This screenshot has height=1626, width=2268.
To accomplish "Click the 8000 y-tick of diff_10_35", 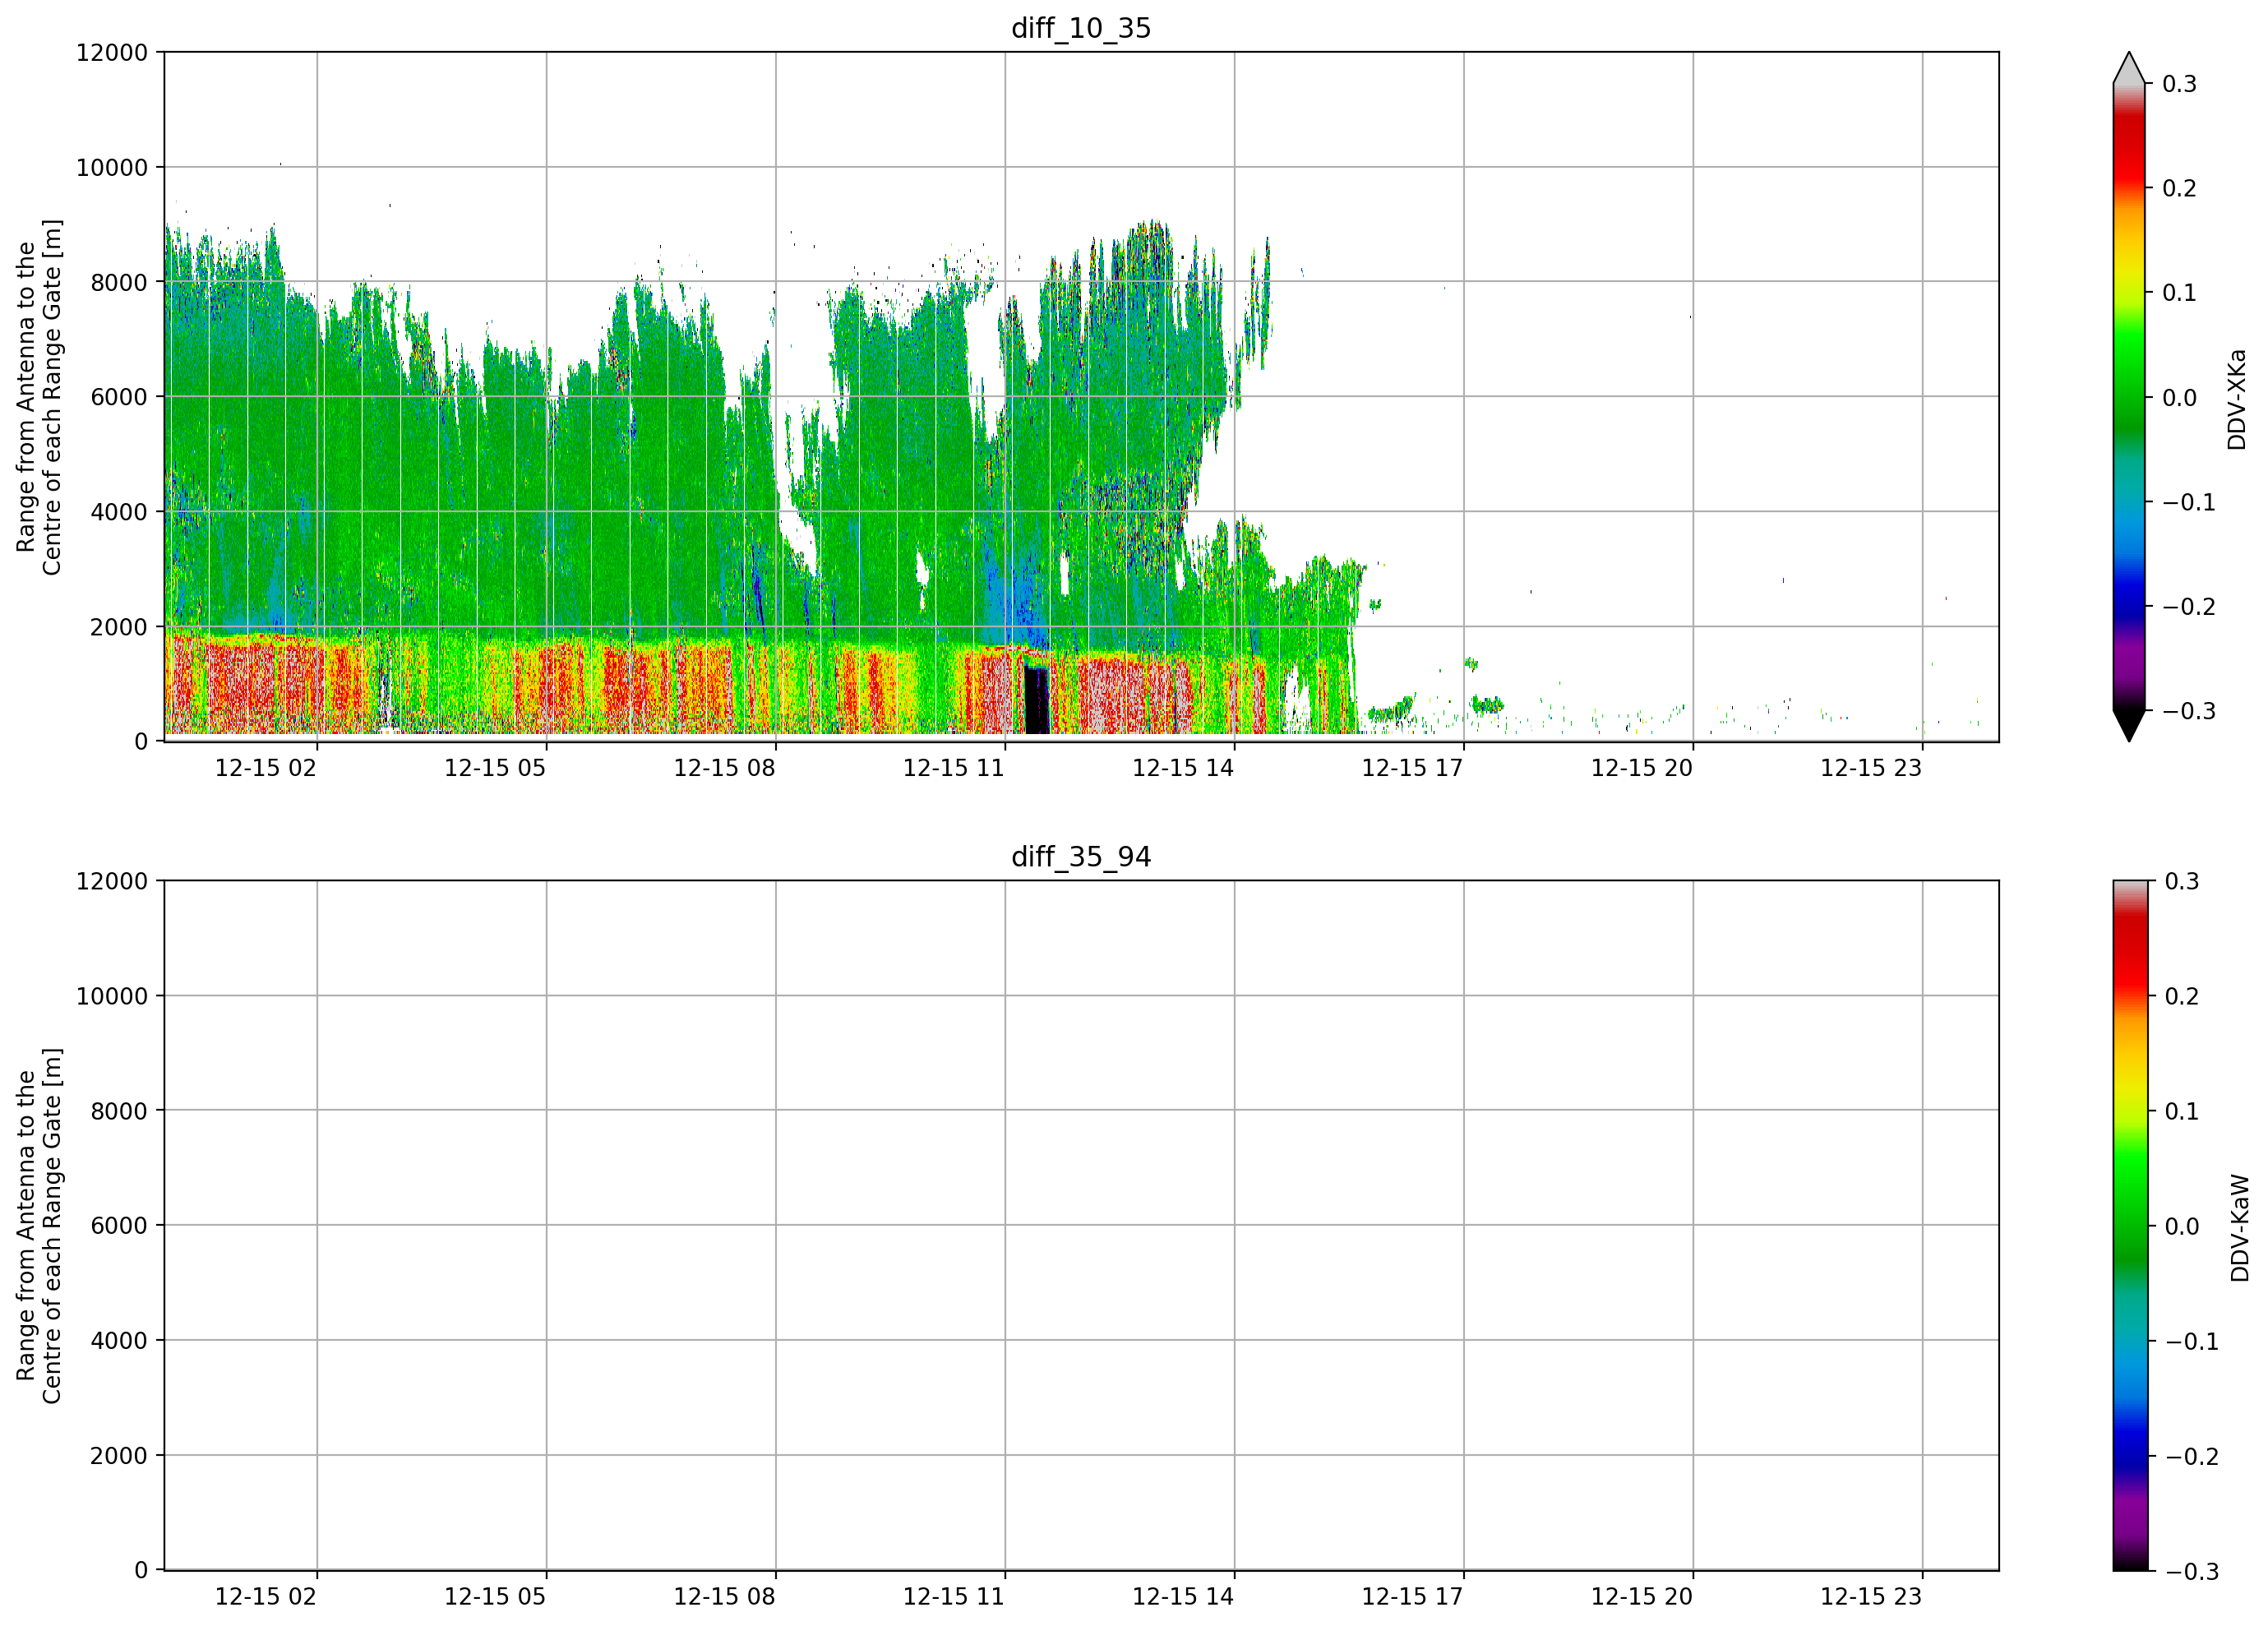I will pos(119,283).
